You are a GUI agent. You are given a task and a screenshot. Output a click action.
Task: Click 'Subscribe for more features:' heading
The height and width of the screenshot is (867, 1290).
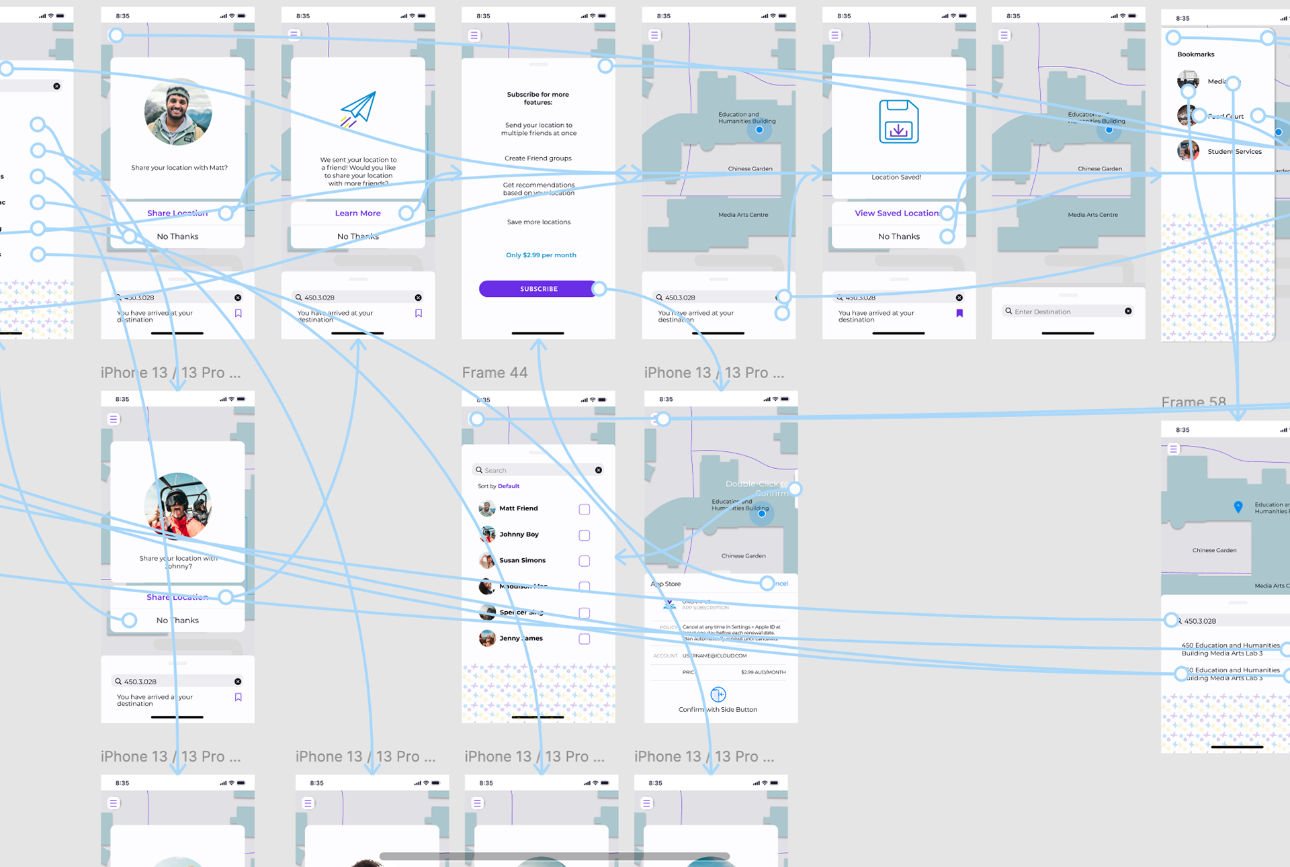pyautogui.click(x=538, y=98)
